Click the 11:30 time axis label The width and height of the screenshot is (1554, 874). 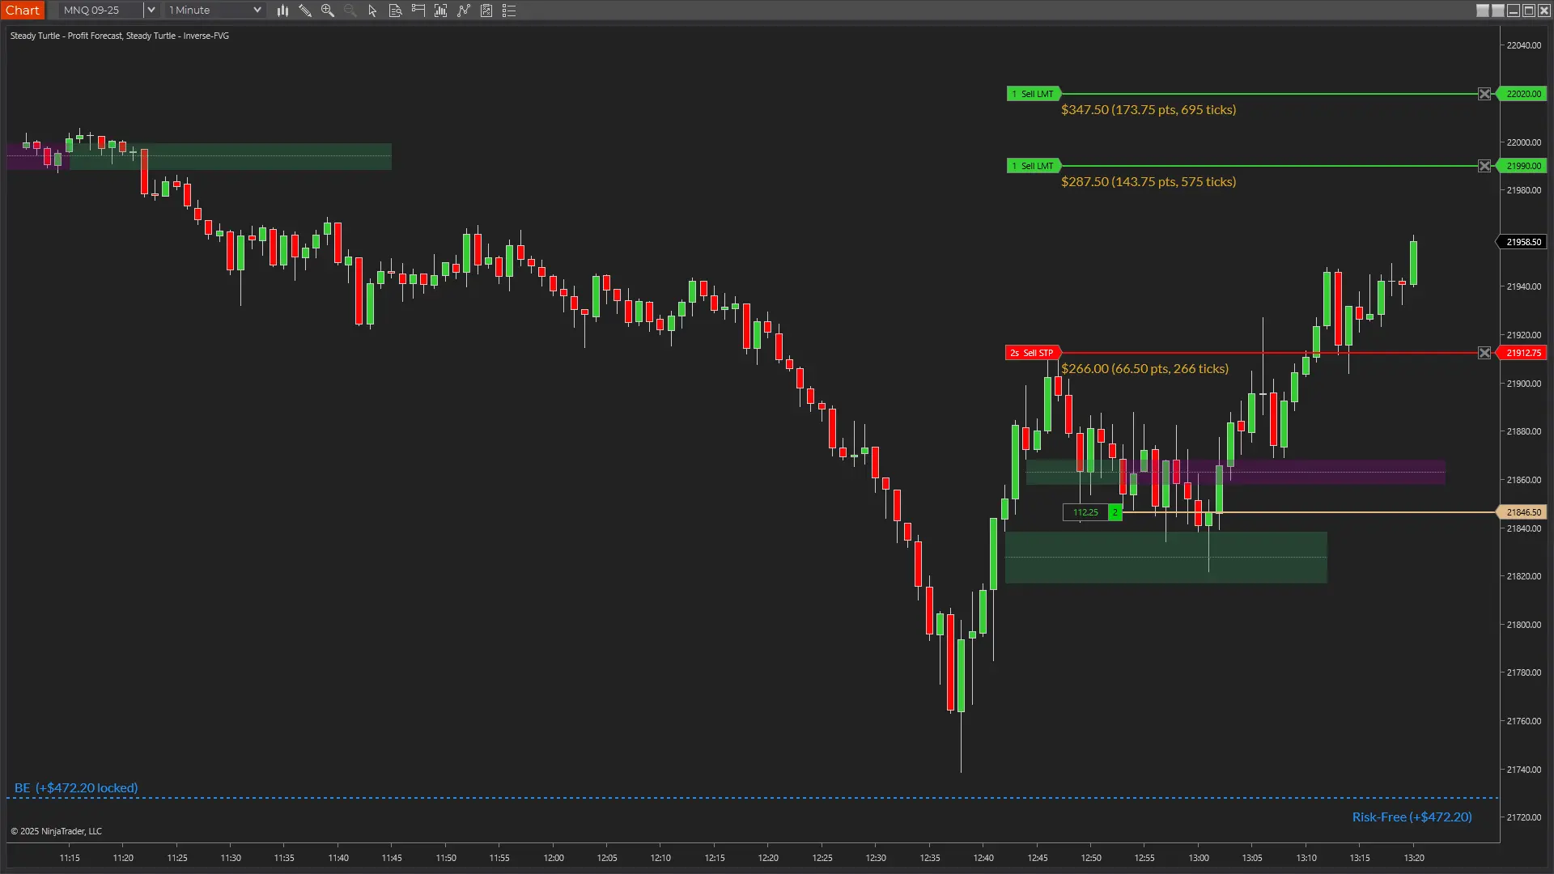pyautogui.click(x=231, y=858)
